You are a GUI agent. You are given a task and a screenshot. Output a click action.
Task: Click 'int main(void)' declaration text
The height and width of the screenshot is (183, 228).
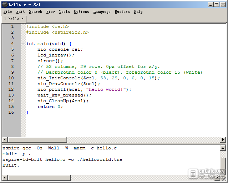(46, 44)
